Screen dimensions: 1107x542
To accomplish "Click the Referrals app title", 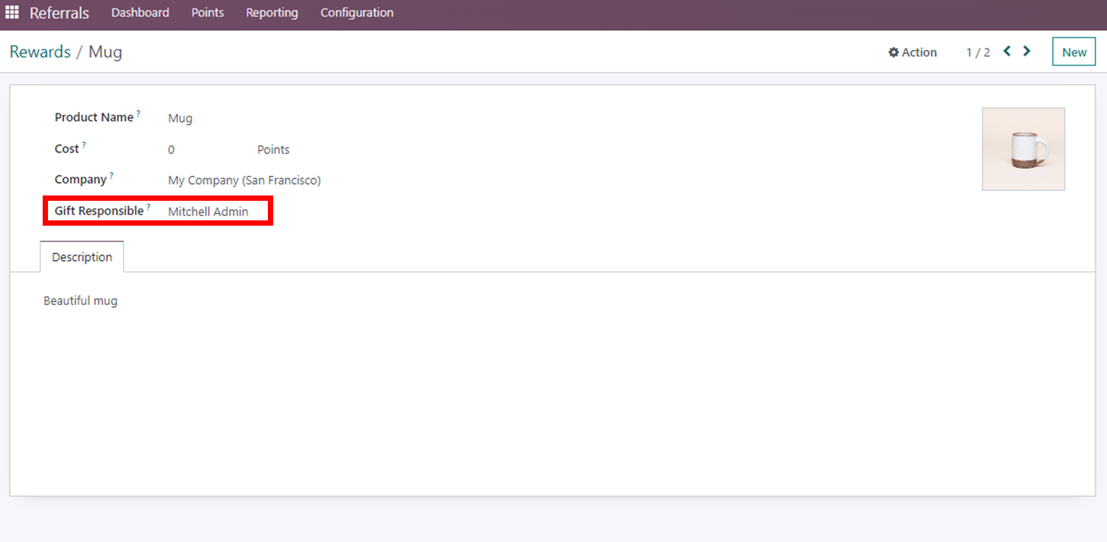I will (59, 12).
